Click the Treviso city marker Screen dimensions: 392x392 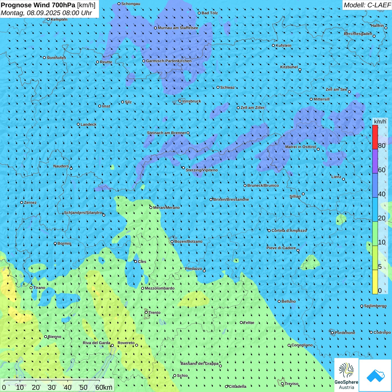282,384
